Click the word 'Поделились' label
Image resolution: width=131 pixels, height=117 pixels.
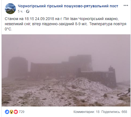click(111, 112)
